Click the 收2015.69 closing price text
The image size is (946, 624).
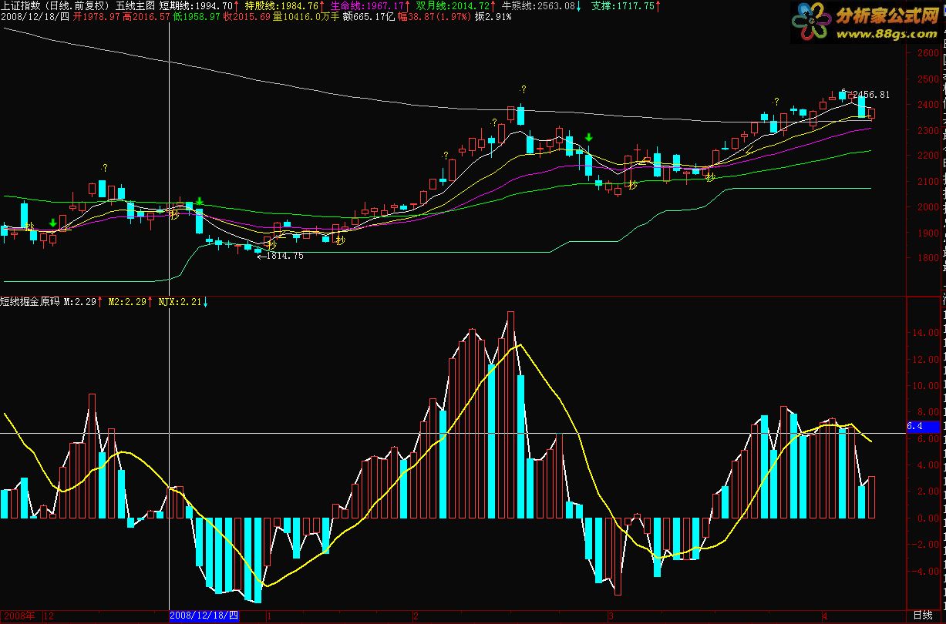pyautogui.click(x=247, y=16)
